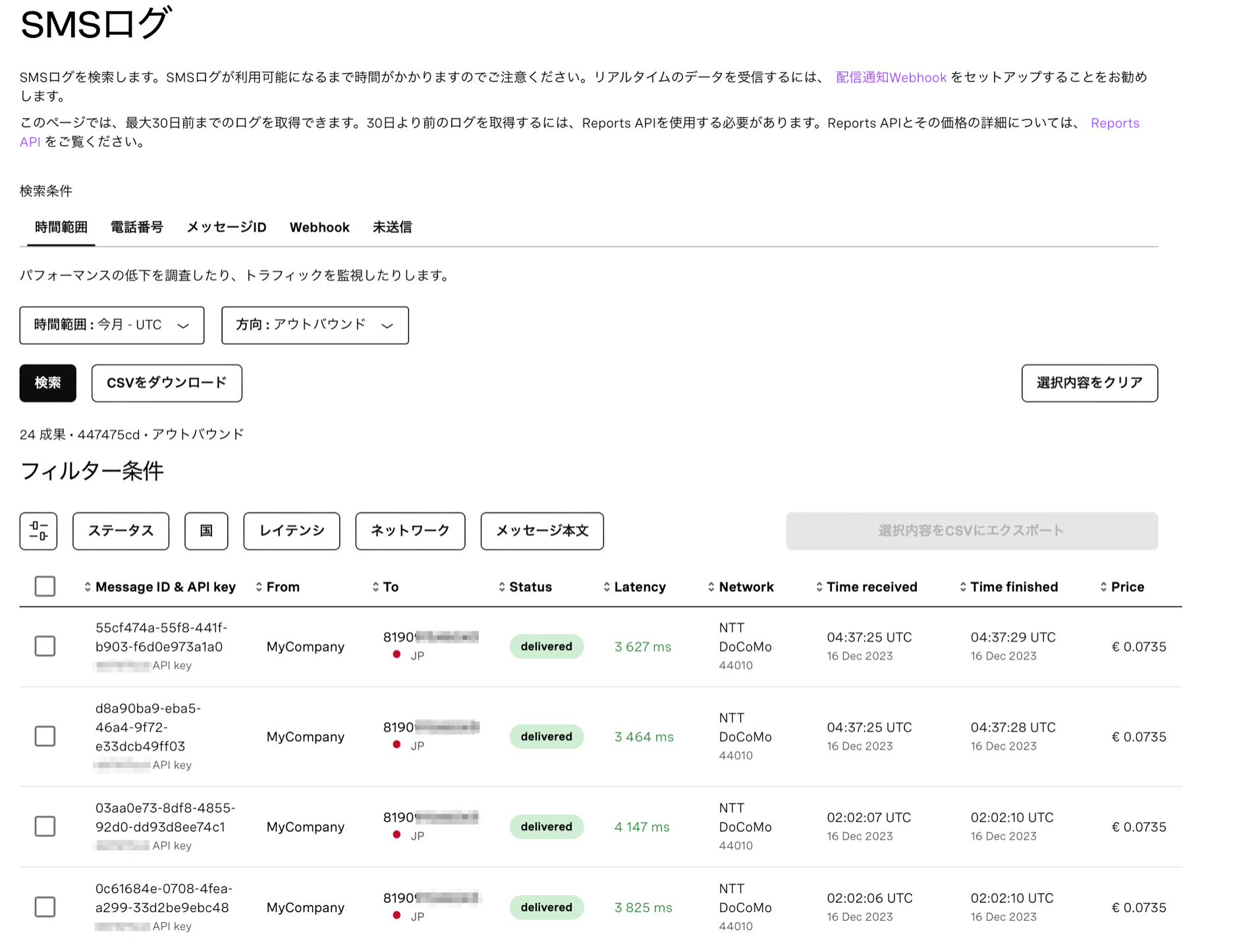This screenshot has width=1233, height=947.
Task: Sort by the From column arrows
Action: click(x=259, y=587)
